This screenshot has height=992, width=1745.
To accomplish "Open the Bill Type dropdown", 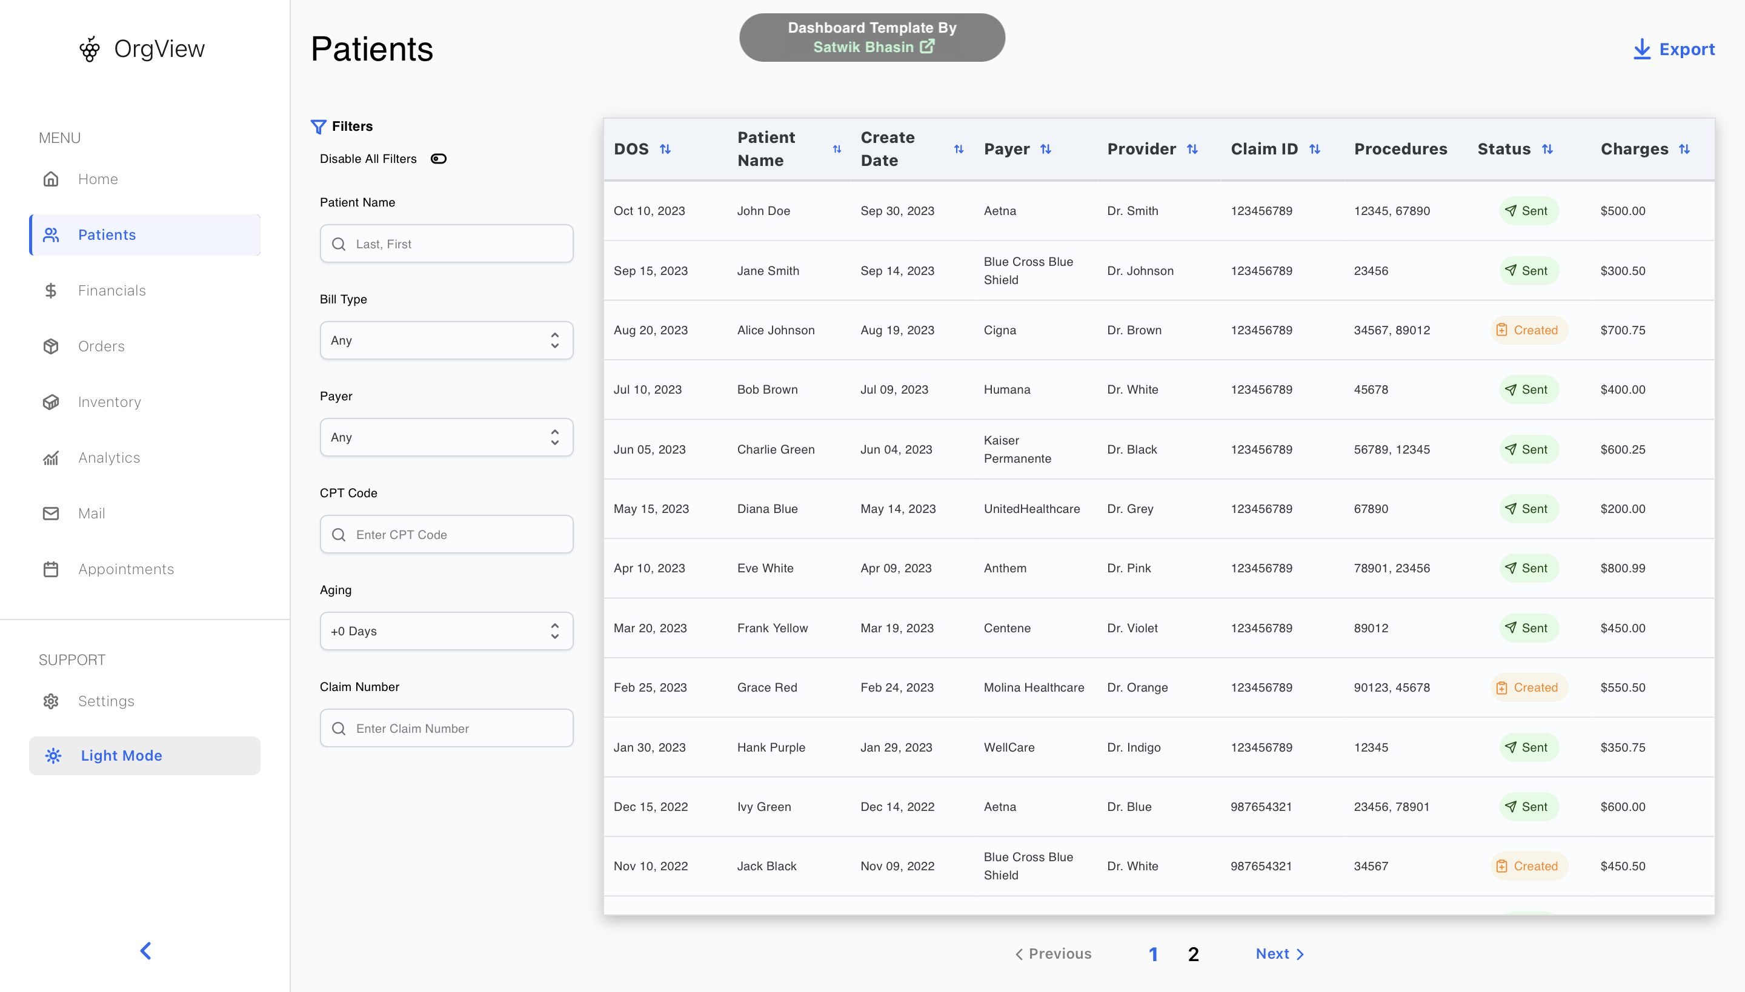I will 446,340.
